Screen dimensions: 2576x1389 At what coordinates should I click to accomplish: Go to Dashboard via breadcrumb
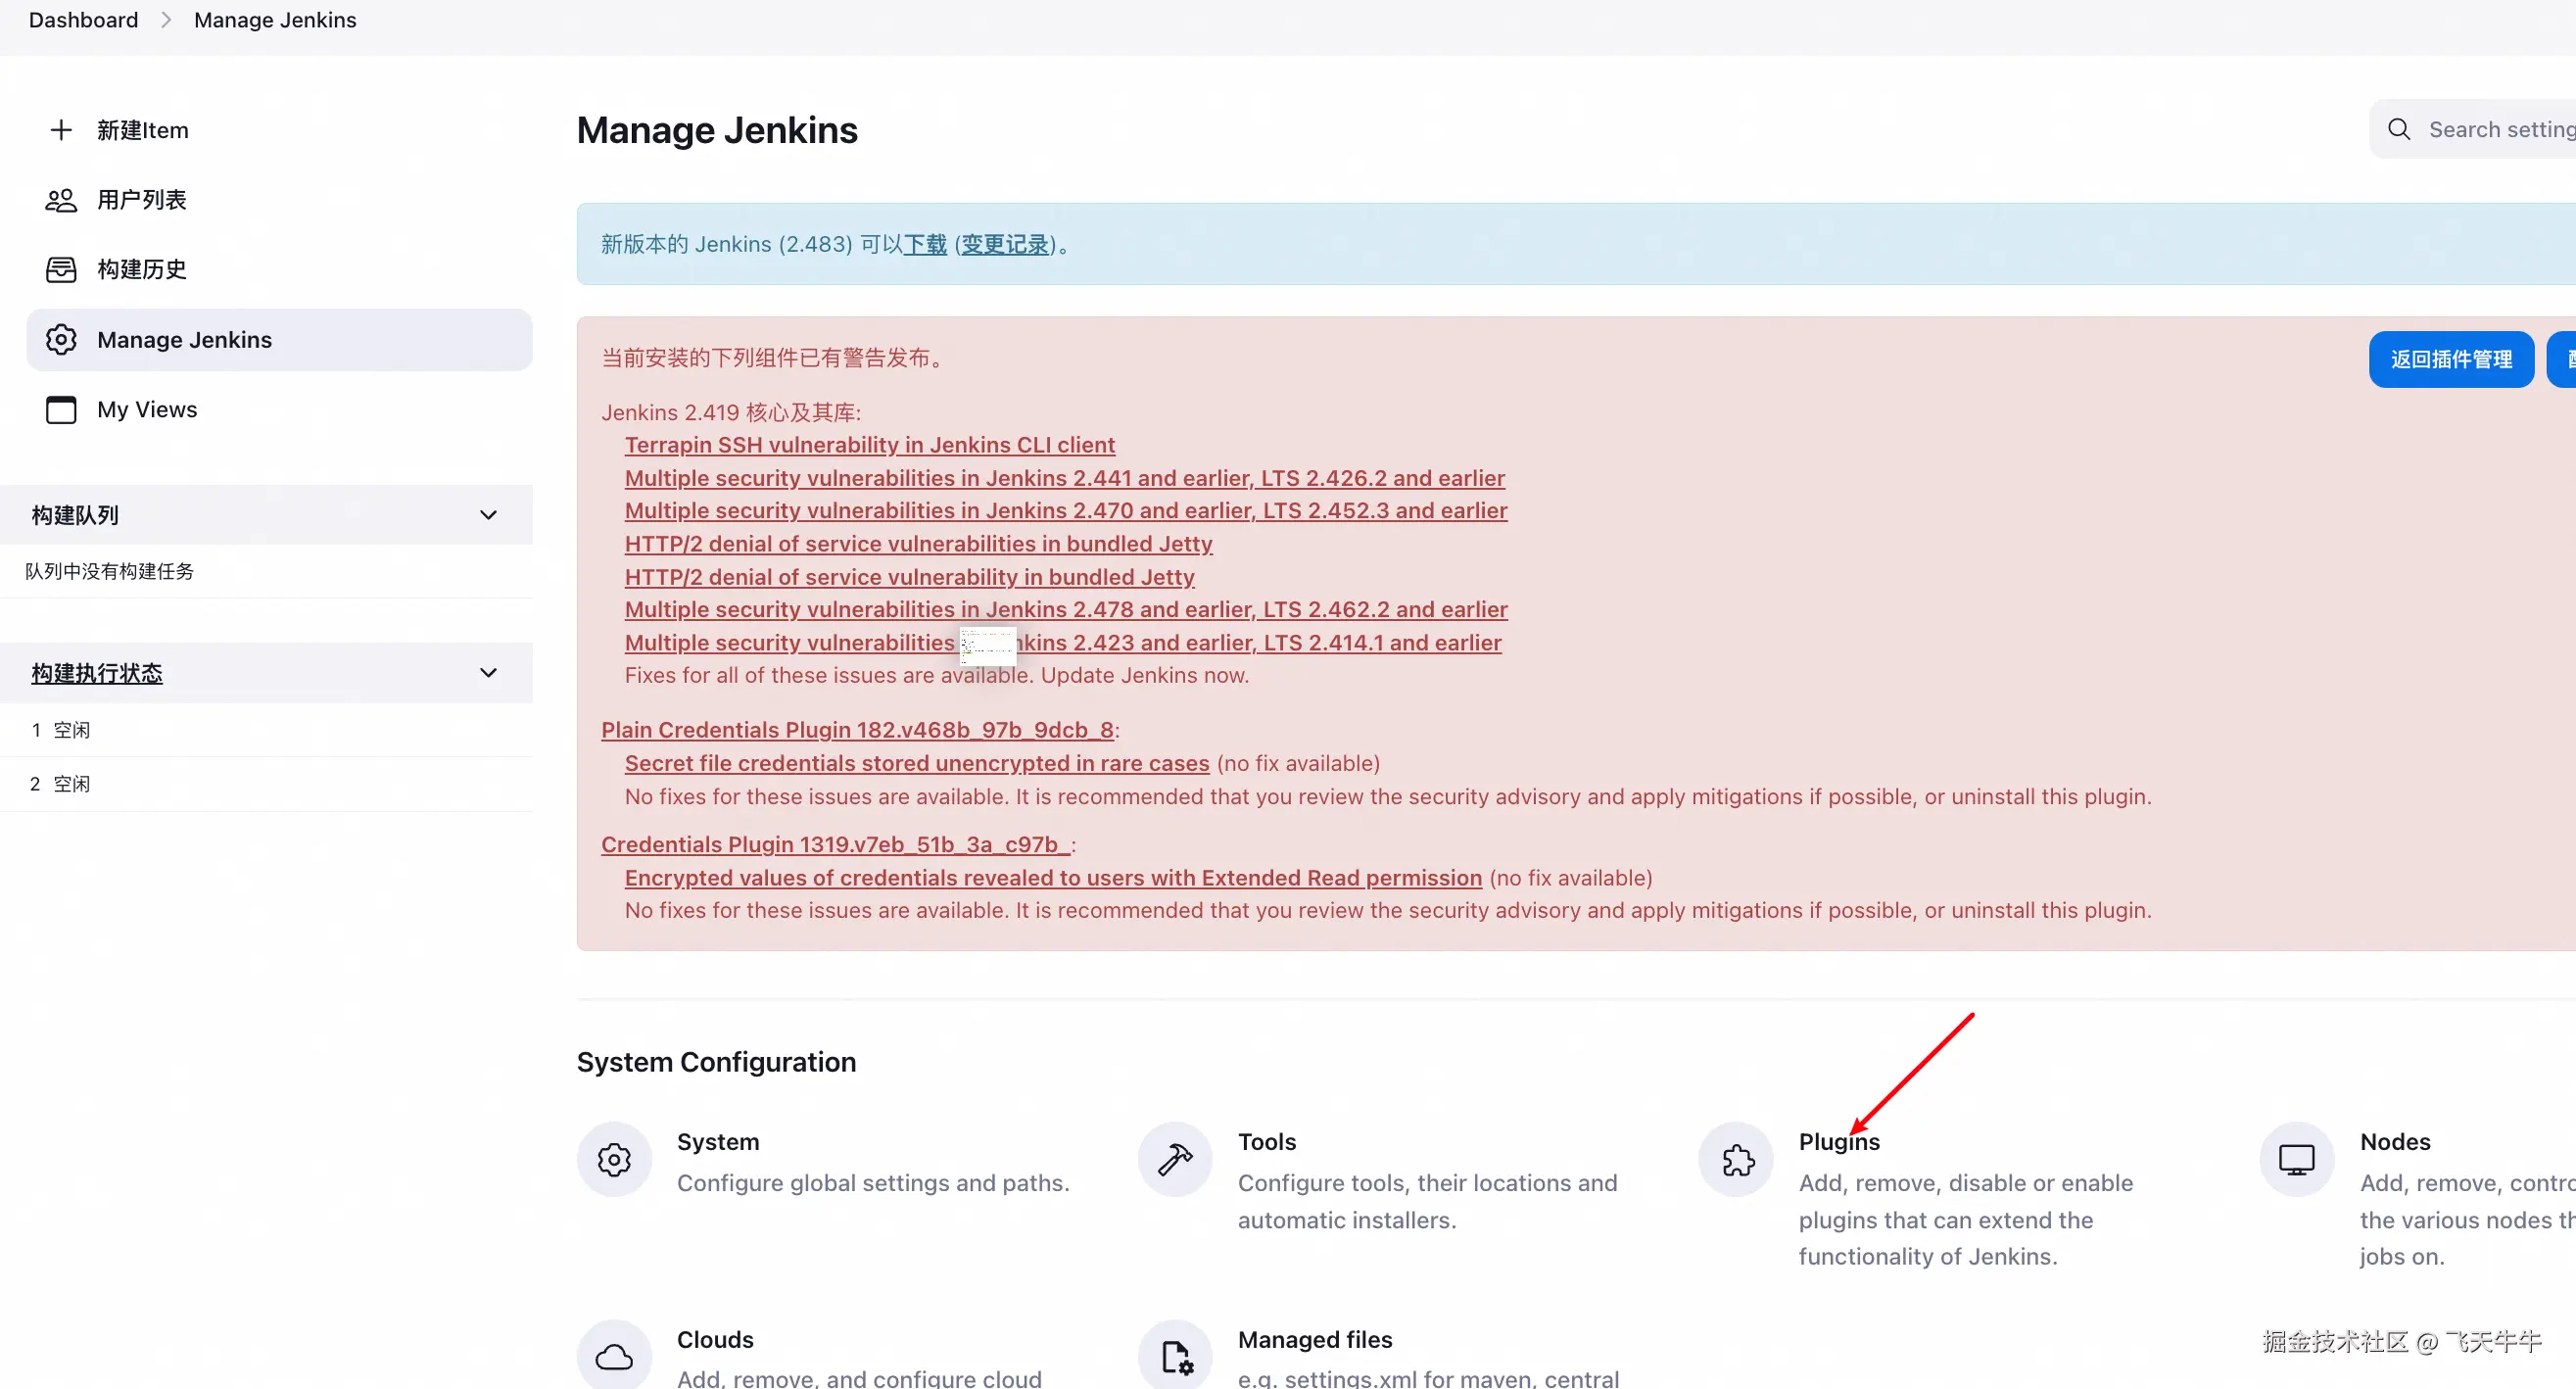coord(83,20)
